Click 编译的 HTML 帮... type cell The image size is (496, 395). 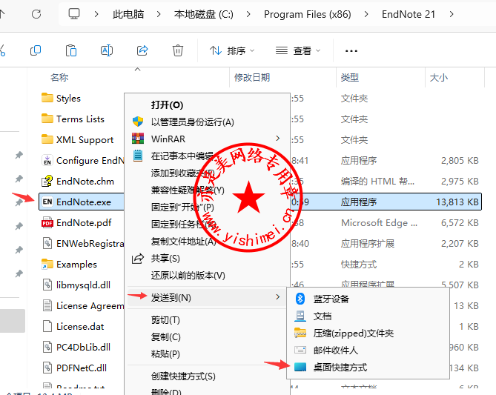coord(377,182)
